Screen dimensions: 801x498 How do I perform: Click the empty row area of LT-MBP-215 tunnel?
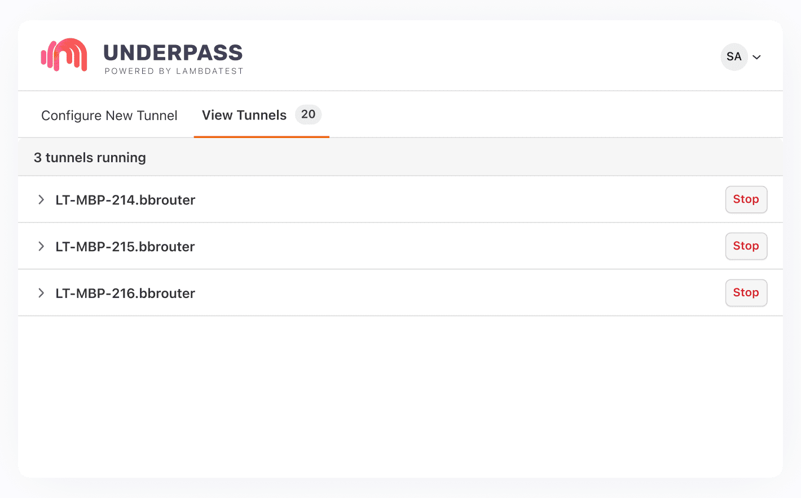(451, 246)
